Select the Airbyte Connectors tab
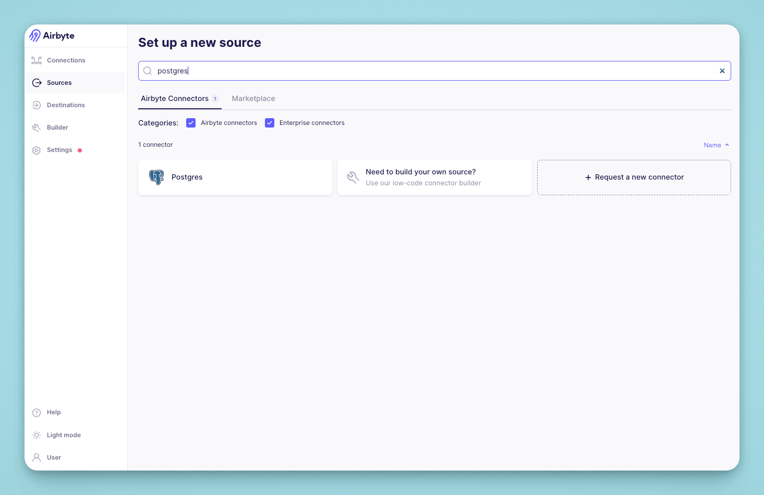This screenshot has width=764, height=495. [179, 98]
